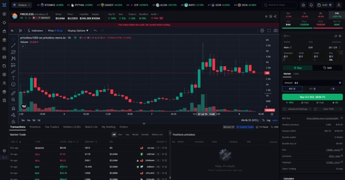Toggle the magnet snap mode

tap(13, 108)
